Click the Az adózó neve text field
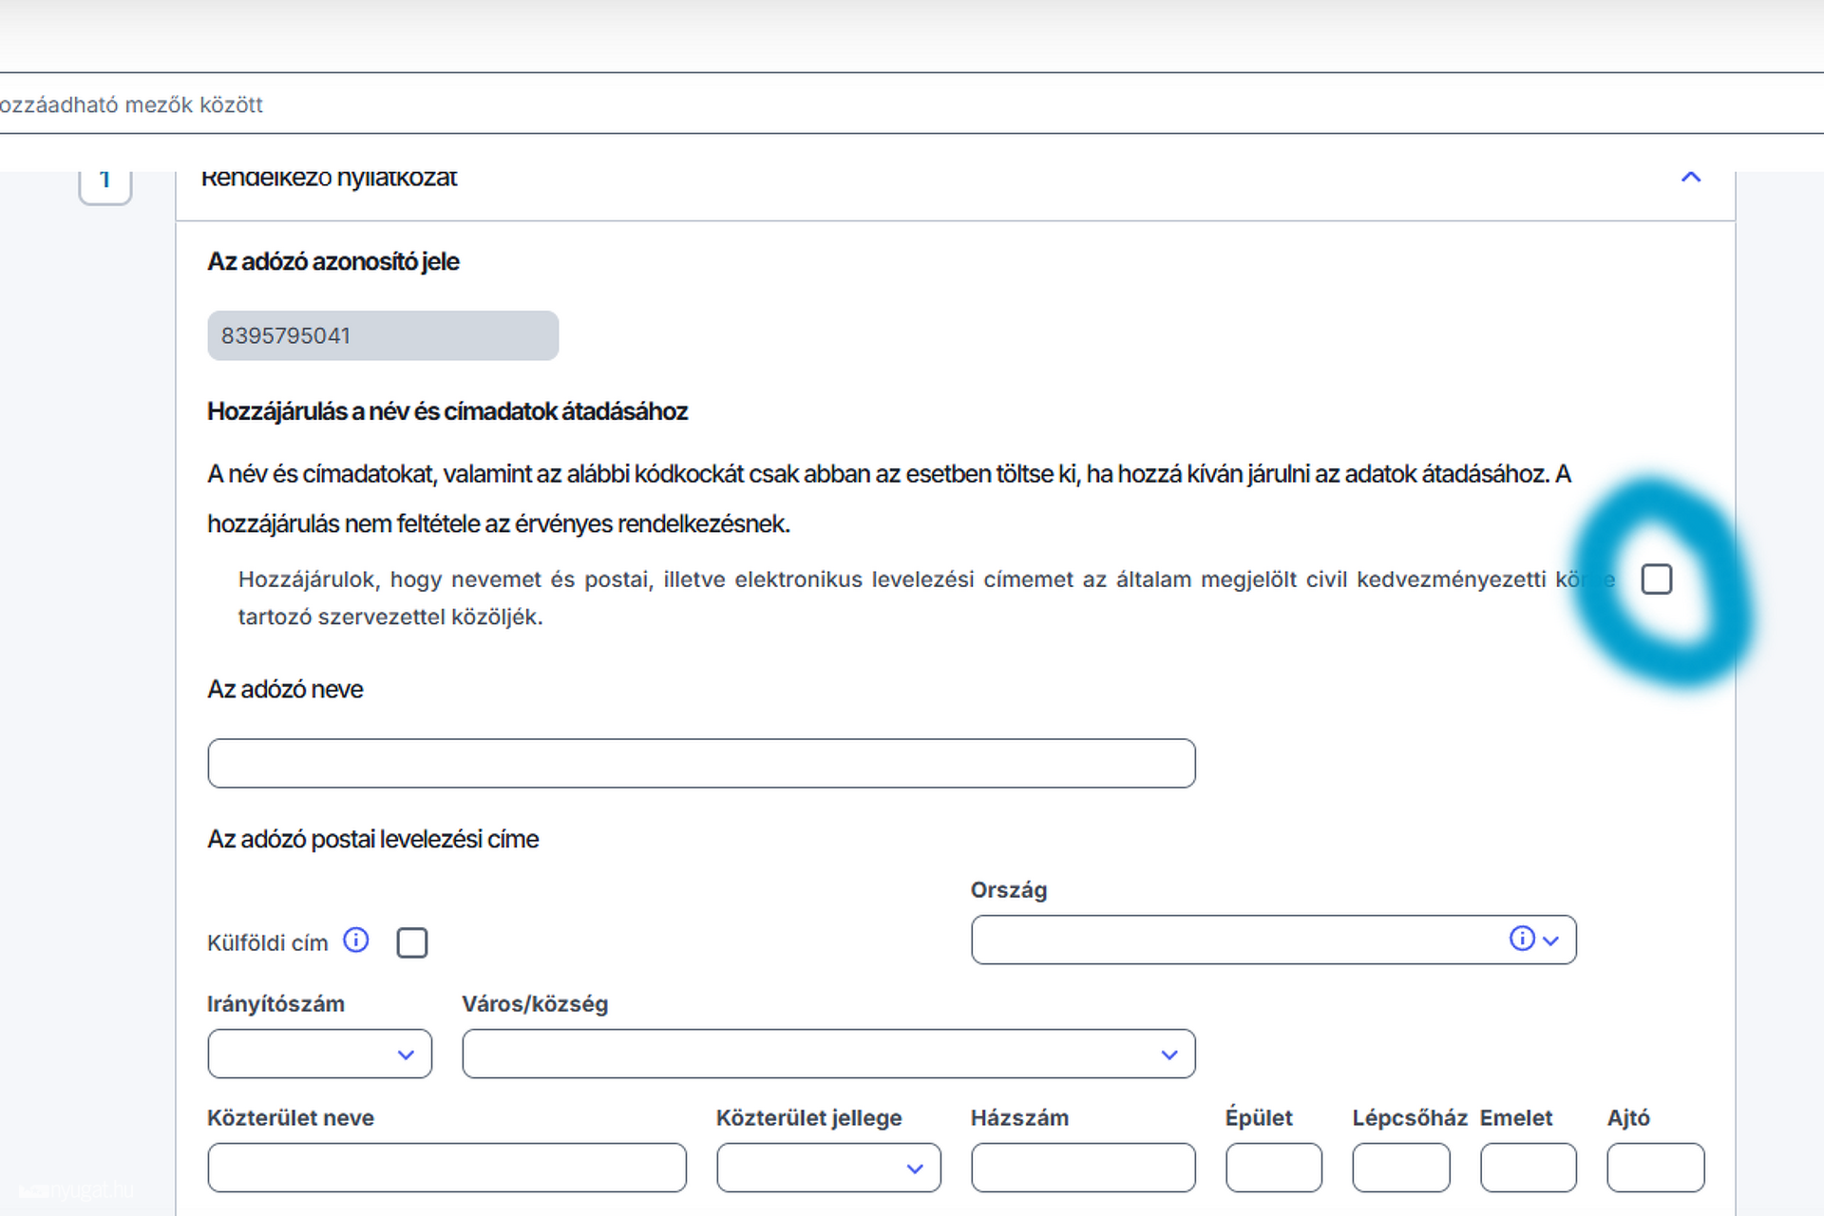The height and width of the screenshot is (1216, 1824). [701, 763]
